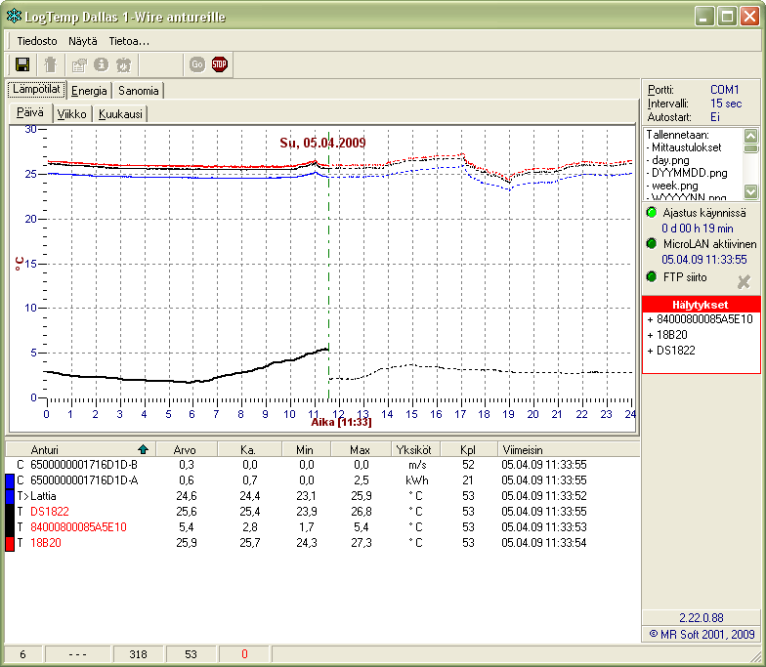Viewport: 766px width, 667px height.
Task: Toggle the Ajastus käynnissä green indicator
Action: point(652,212)
